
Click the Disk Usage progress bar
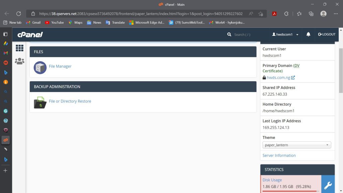(291, 191)
